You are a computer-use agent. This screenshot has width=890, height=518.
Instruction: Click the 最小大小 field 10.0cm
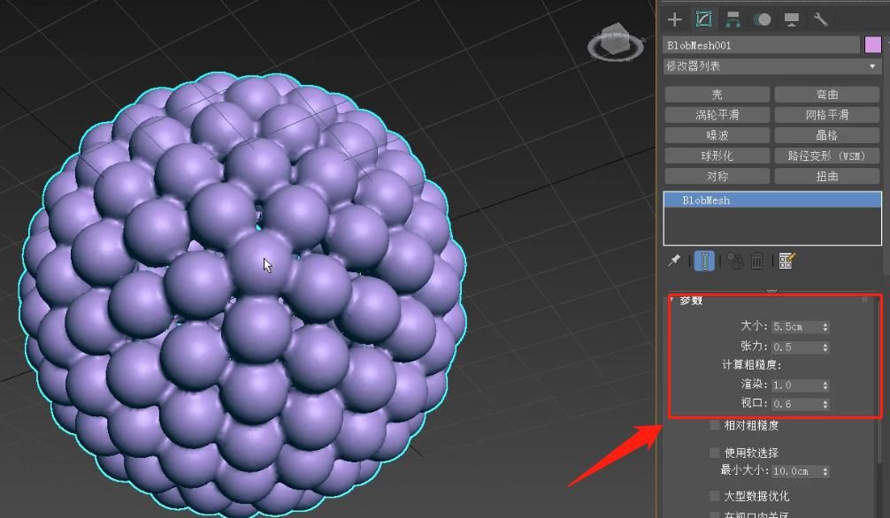point(795,471)
